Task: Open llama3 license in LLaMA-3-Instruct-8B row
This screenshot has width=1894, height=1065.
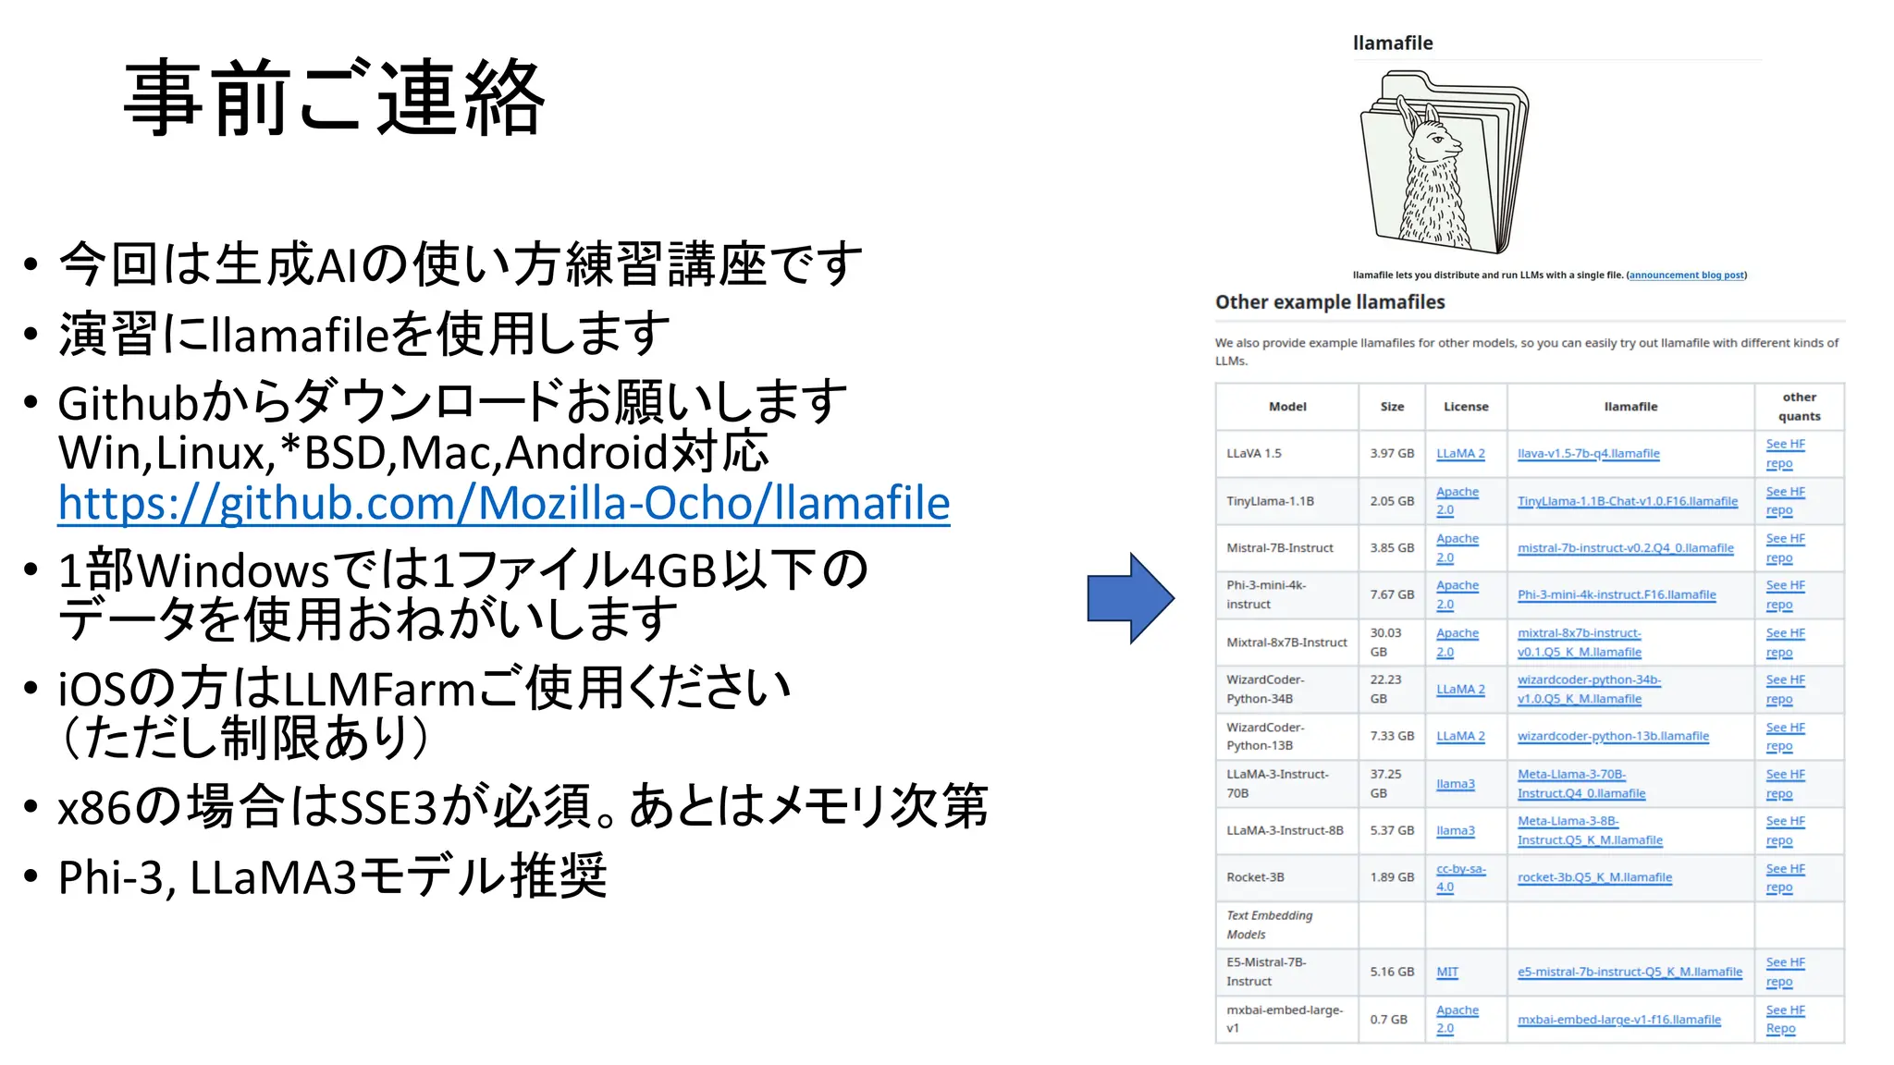Action: coord(1455,831)
